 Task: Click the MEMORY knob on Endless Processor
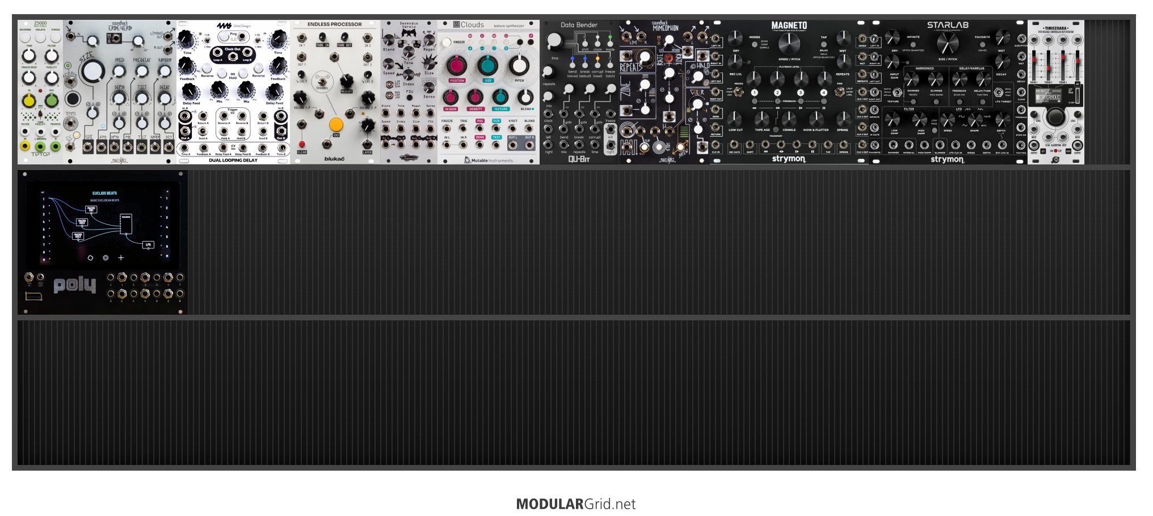[347, 81]
